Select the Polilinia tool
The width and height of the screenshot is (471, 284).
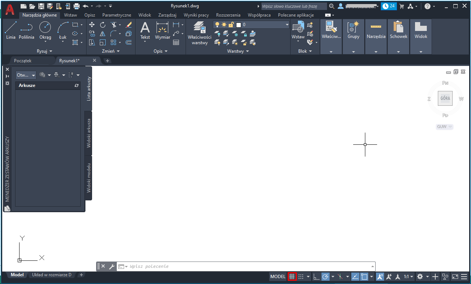pos(27,30)
